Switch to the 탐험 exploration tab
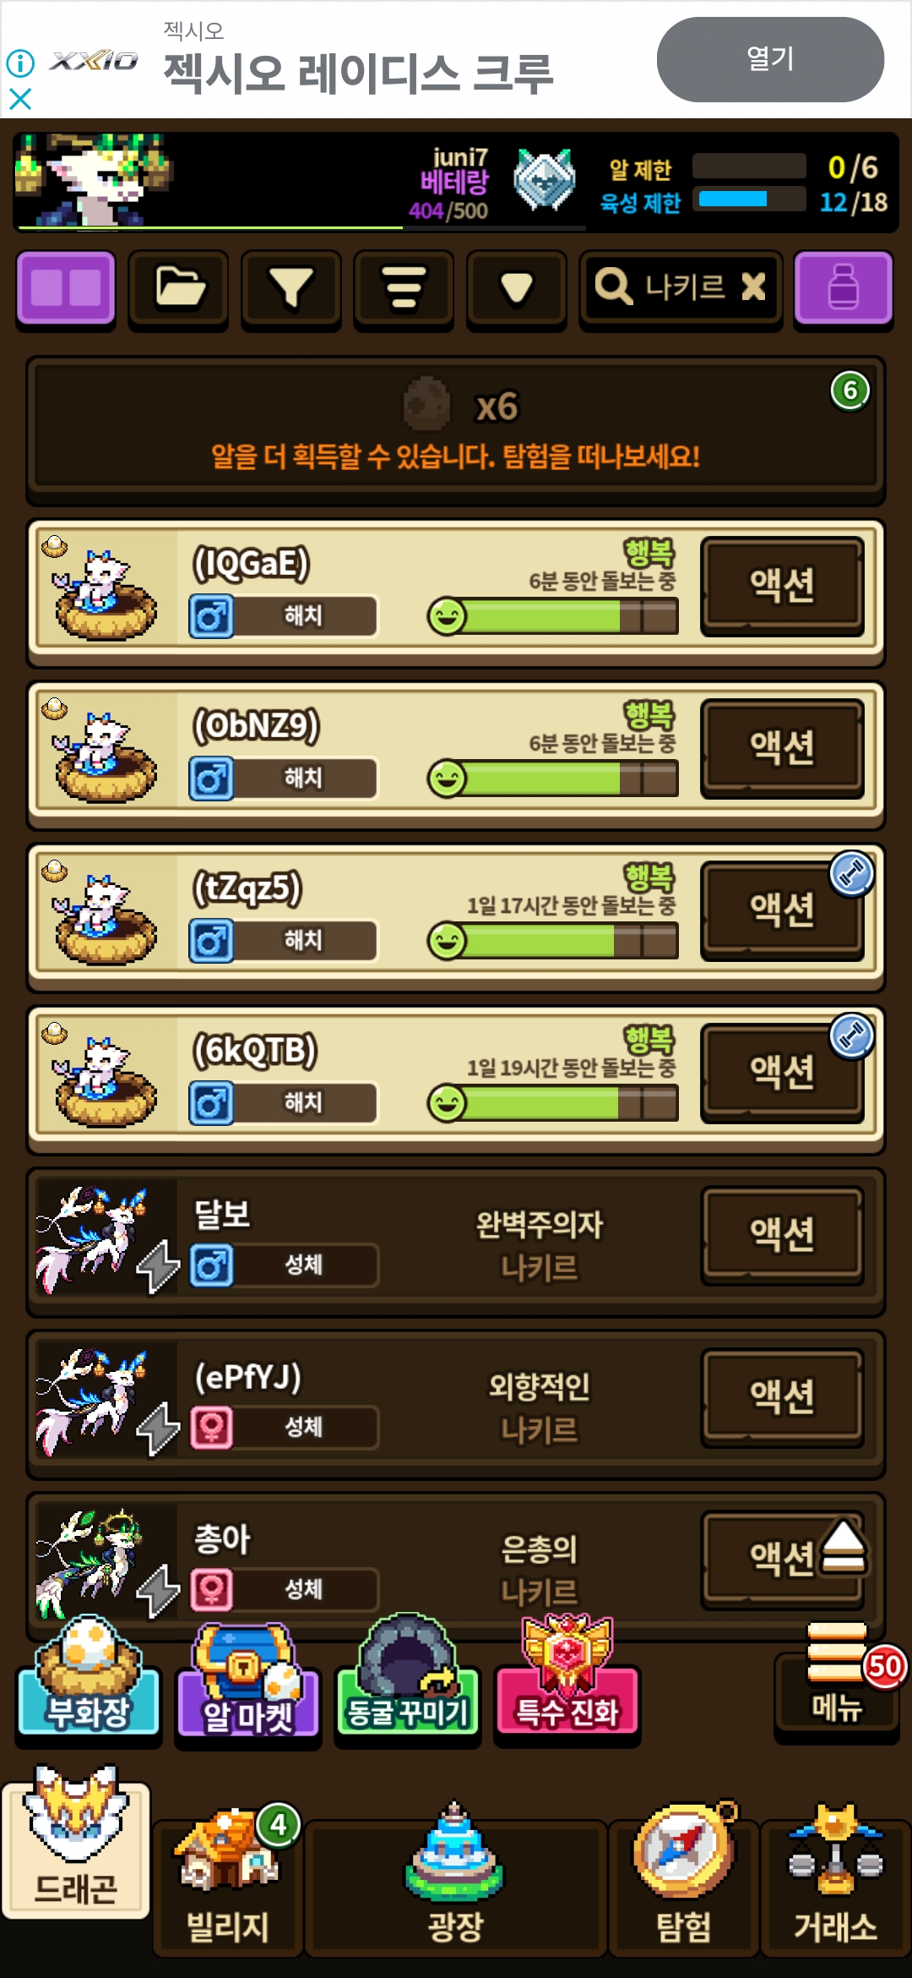 pos(684,1882)
